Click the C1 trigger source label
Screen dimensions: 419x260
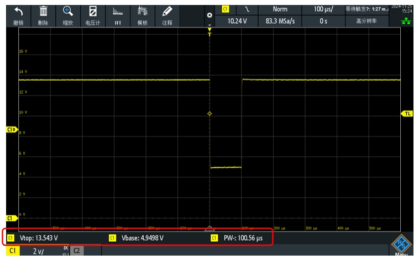pos(225,9)
